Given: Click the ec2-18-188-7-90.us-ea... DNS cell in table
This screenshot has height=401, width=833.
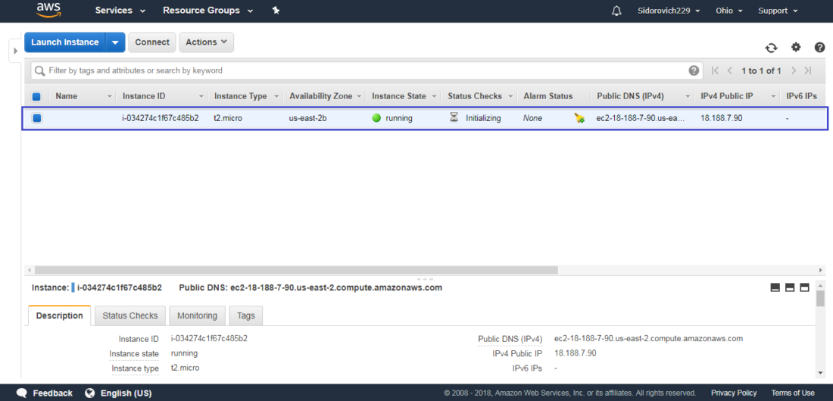Looking at the screenshot, I should pos(641,118).
